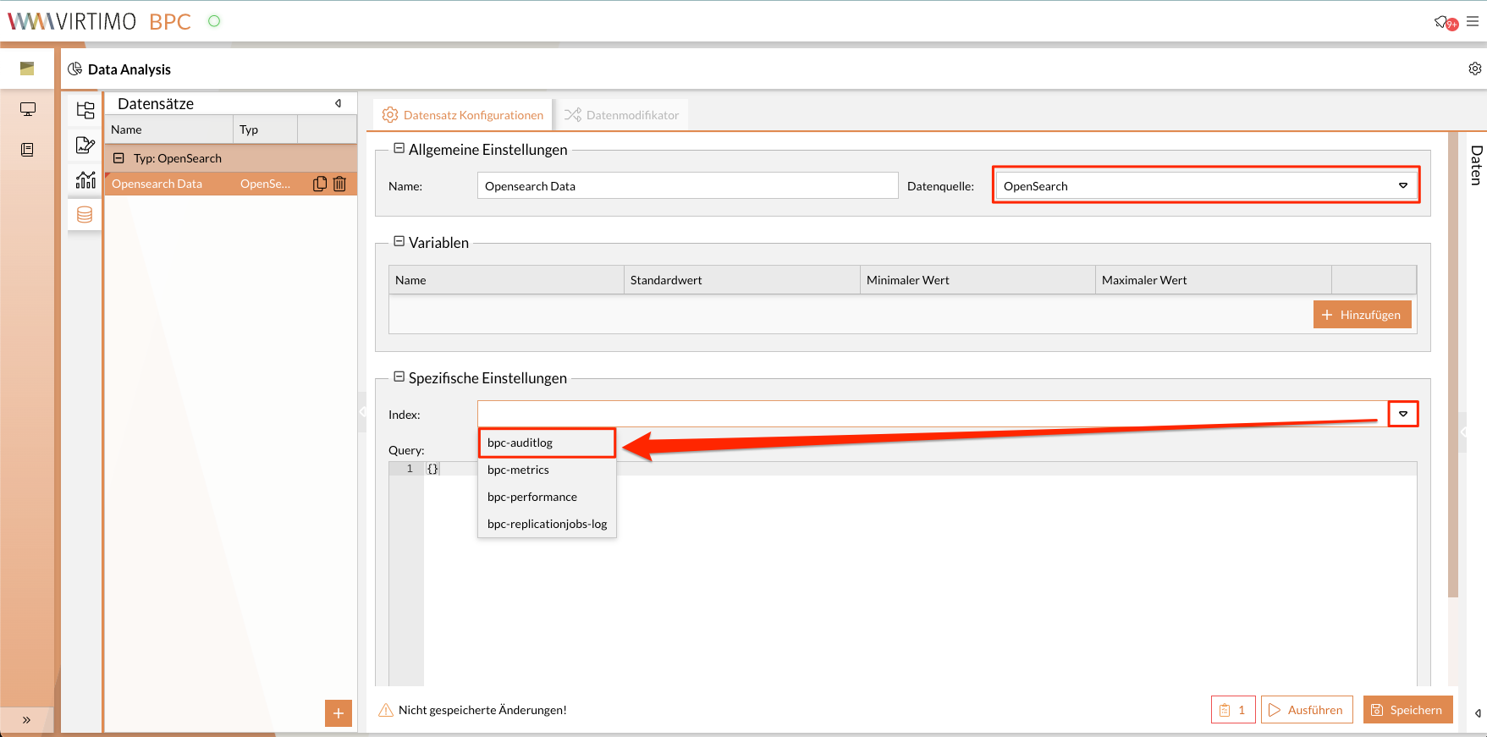Click Hinzufügen to add a variable
This screenshot has width=1487, height=737.
pyautogui.click(x=1363, y=315)
